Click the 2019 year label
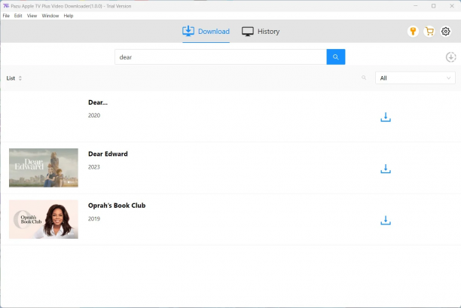 94,218
